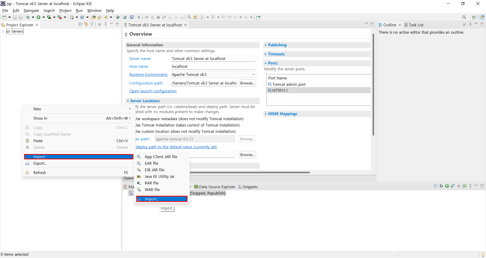Open the Outline view menu three-dots icon

(x=470, y=24)
